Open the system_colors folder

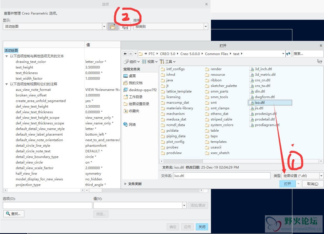click(219, 125)
